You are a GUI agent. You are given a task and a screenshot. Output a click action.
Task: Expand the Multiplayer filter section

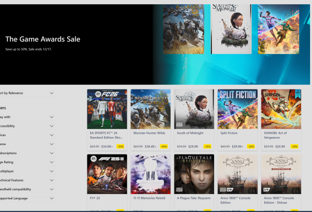tap(52, 171)
